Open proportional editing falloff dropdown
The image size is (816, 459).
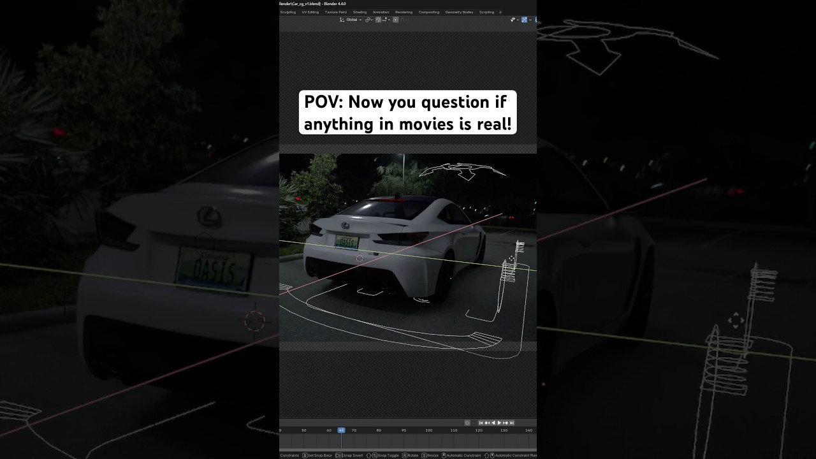[x=404, y=20]
